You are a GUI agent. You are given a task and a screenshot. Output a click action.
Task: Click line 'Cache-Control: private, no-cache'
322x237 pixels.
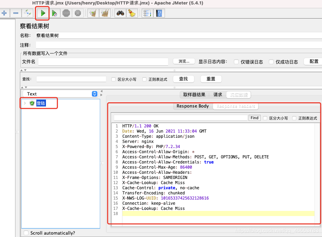[x=161, y=188]
